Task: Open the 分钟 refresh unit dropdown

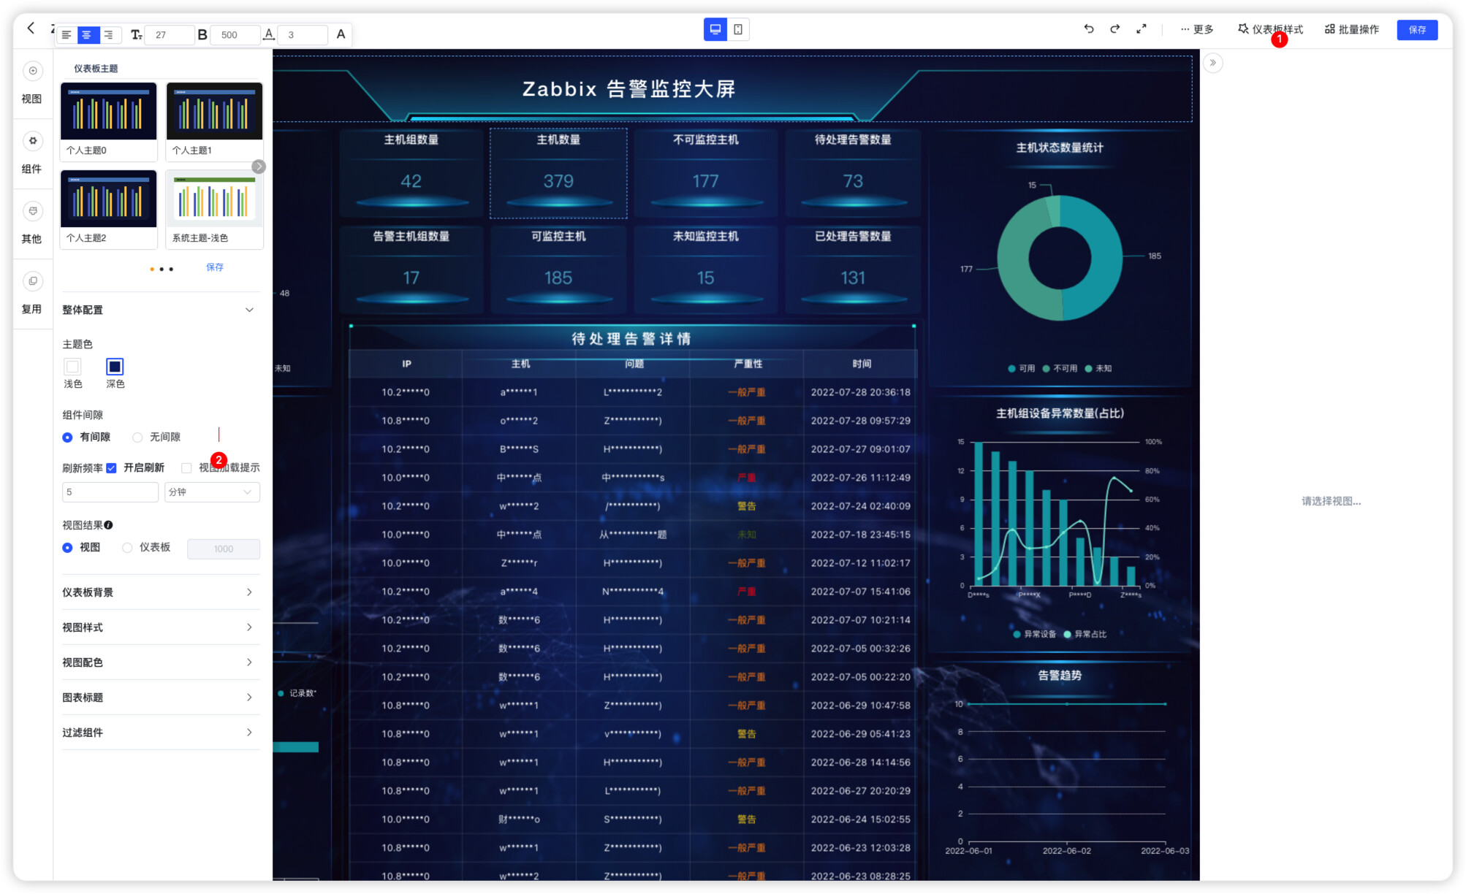Action: pyautogui.click(x=212, y=492)
